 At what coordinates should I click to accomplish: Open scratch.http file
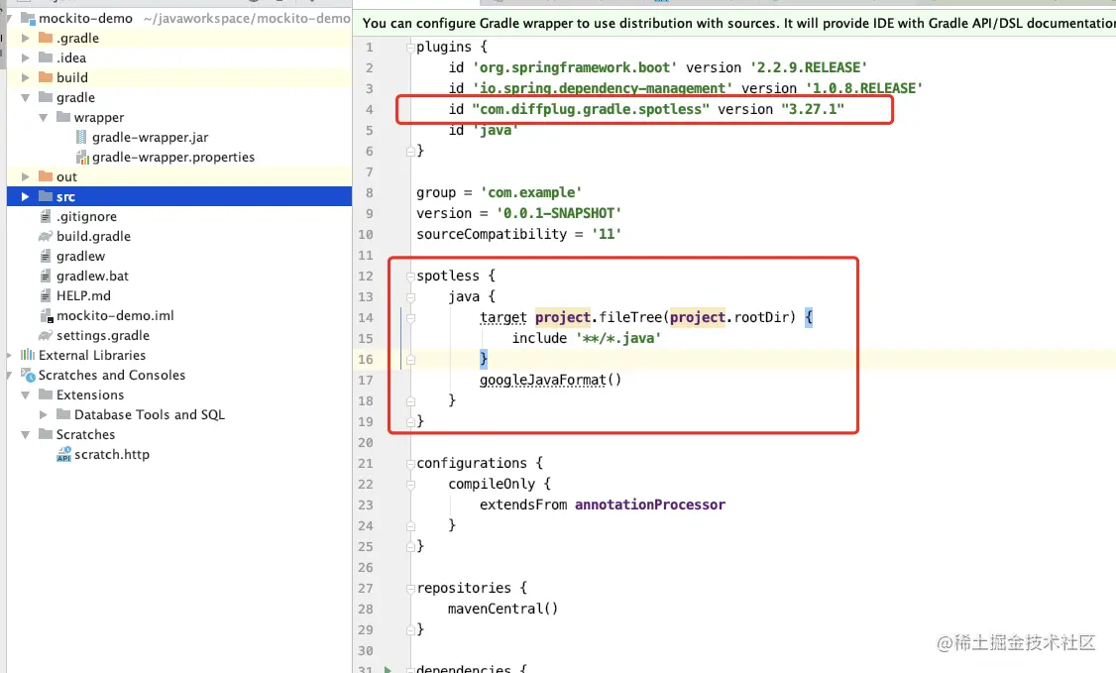coord(112,455)
